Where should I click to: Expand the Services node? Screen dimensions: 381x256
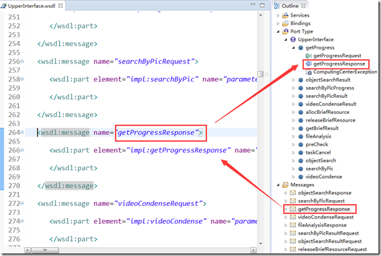278,15
